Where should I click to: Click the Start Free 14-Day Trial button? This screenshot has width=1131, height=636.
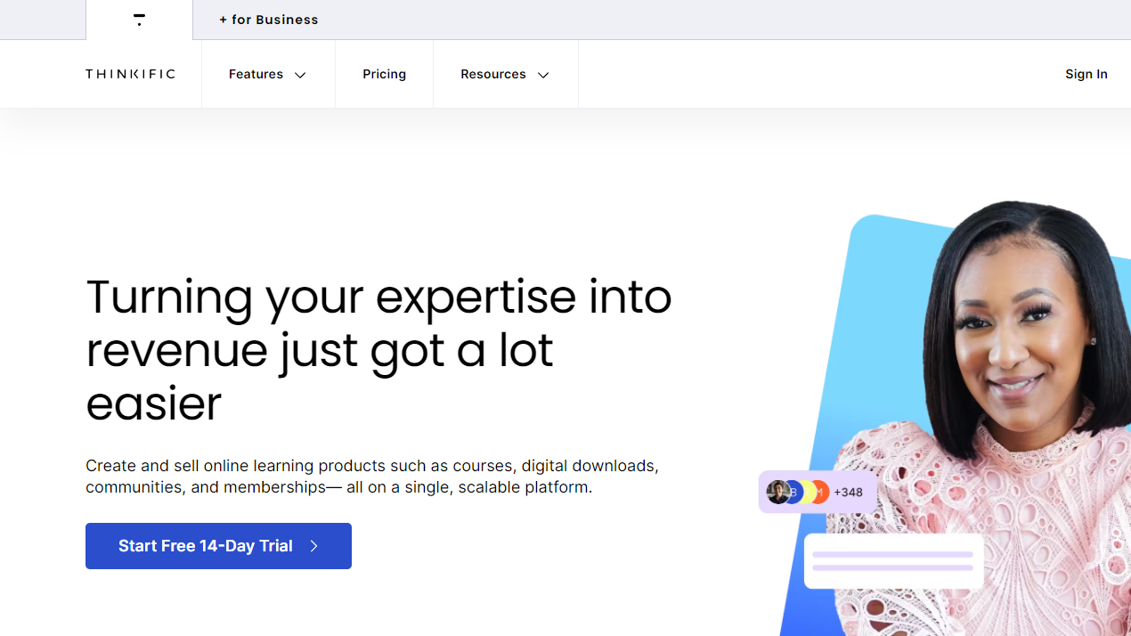[218, 546]
